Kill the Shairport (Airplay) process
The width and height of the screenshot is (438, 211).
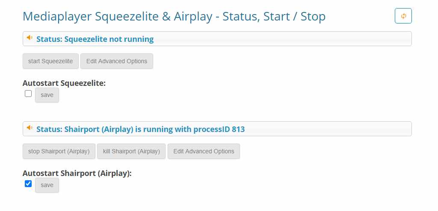pyautogui.click(x=131, y=151)
